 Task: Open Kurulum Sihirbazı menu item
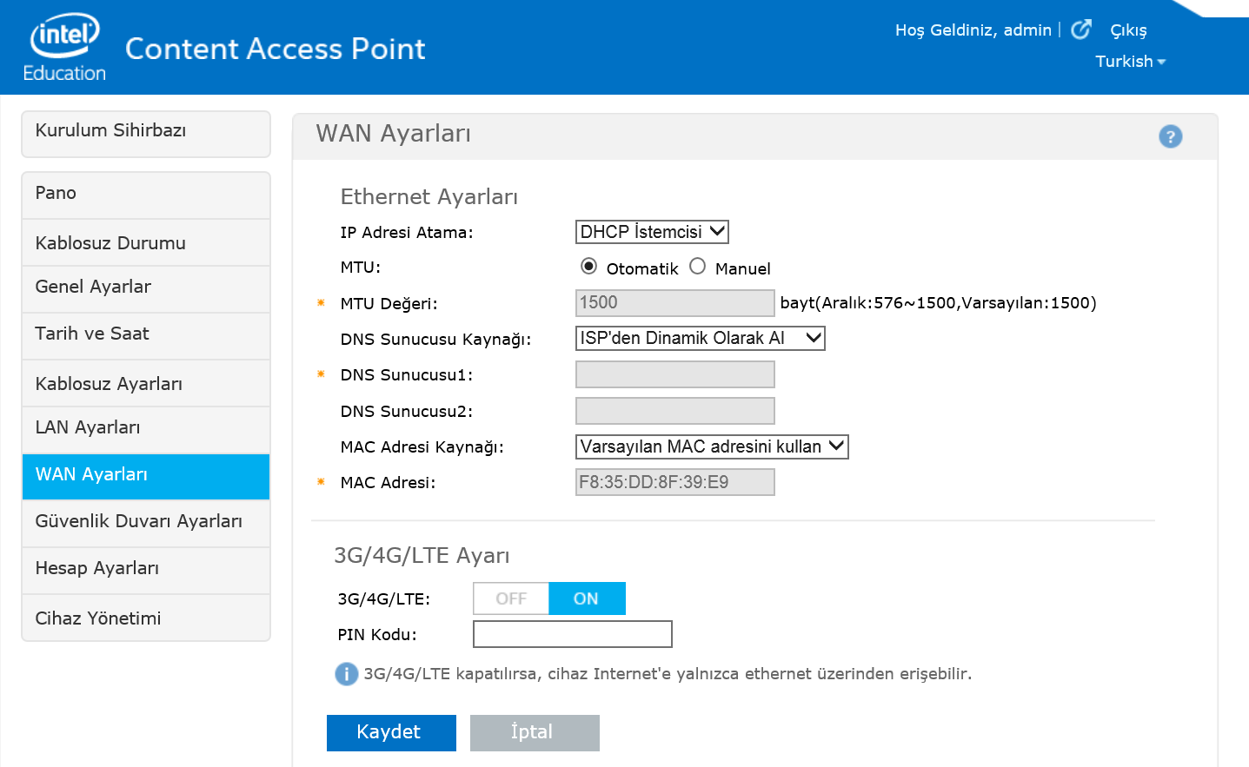146,134
